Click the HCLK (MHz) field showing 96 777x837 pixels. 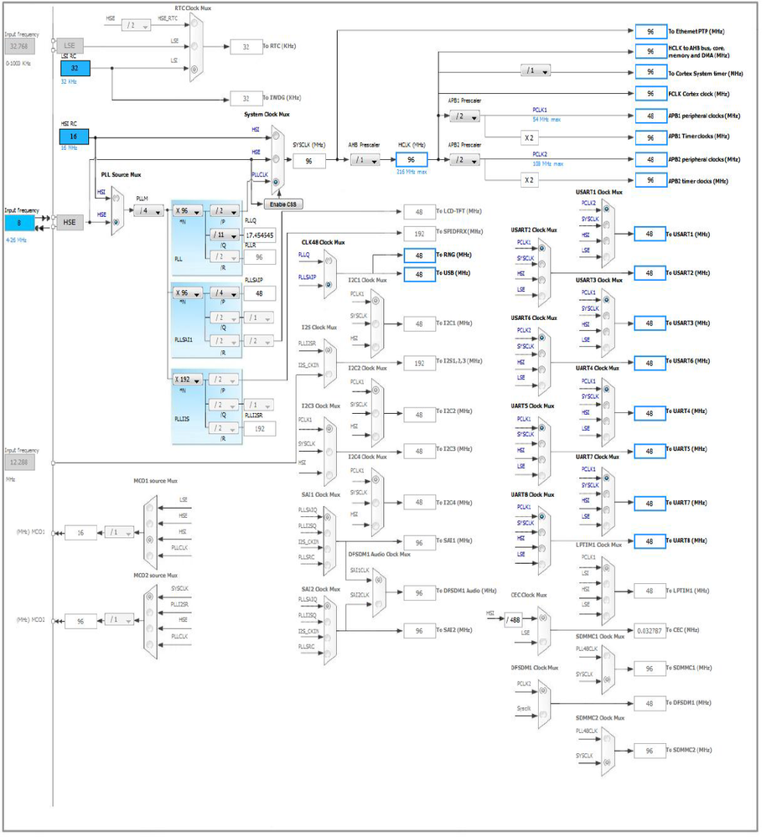[412, 159]
